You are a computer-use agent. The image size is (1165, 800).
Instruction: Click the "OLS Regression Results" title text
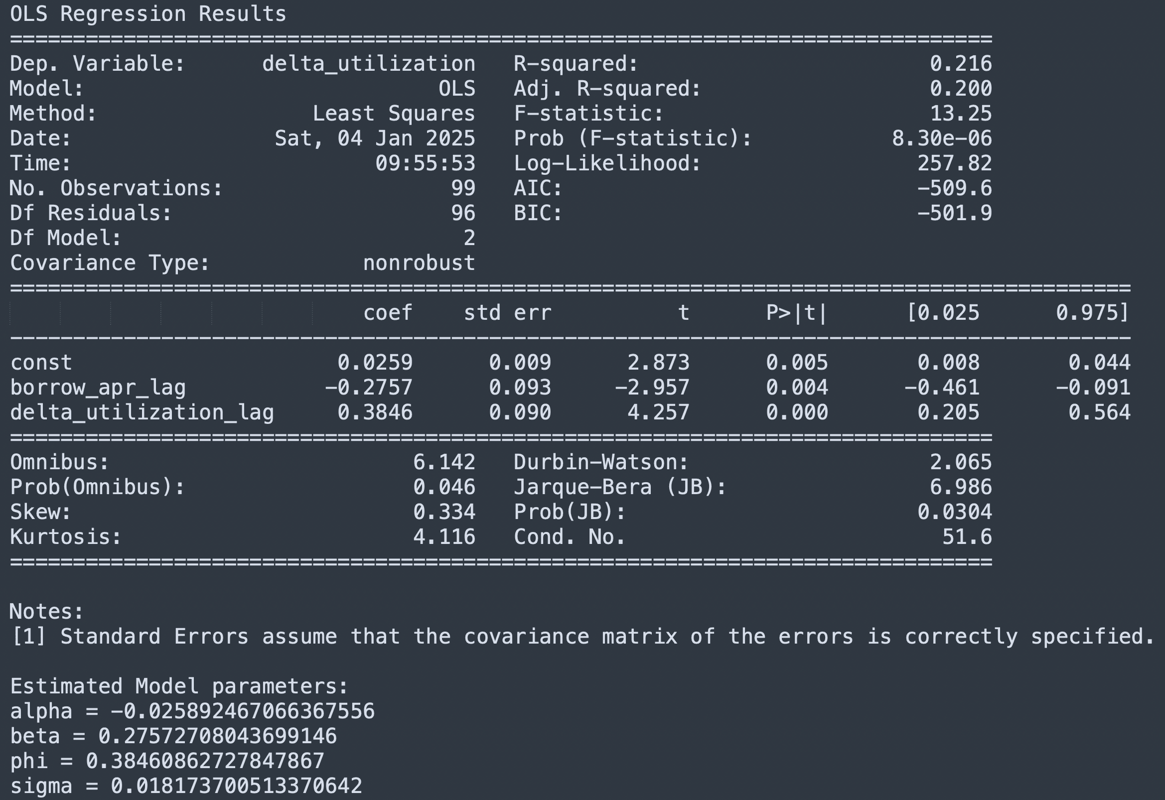pyautogui.click(x=148, y=14)
